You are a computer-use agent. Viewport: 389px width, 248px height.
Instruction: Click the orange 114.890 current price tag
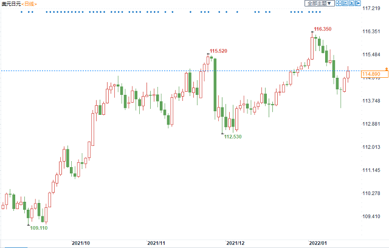tap(371, 74)
